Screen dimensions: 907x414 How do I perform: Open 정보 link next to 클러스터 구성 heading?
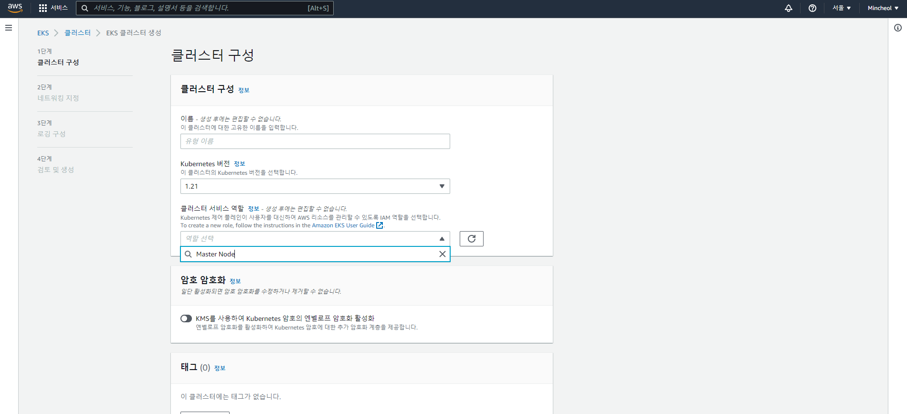pyautogui.click(x=243, y=90)
